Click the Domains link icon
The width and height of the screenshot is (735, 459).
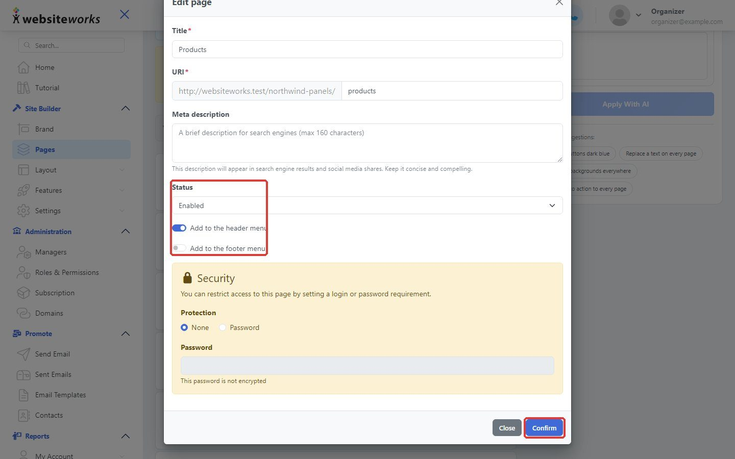tap(23, 313)
